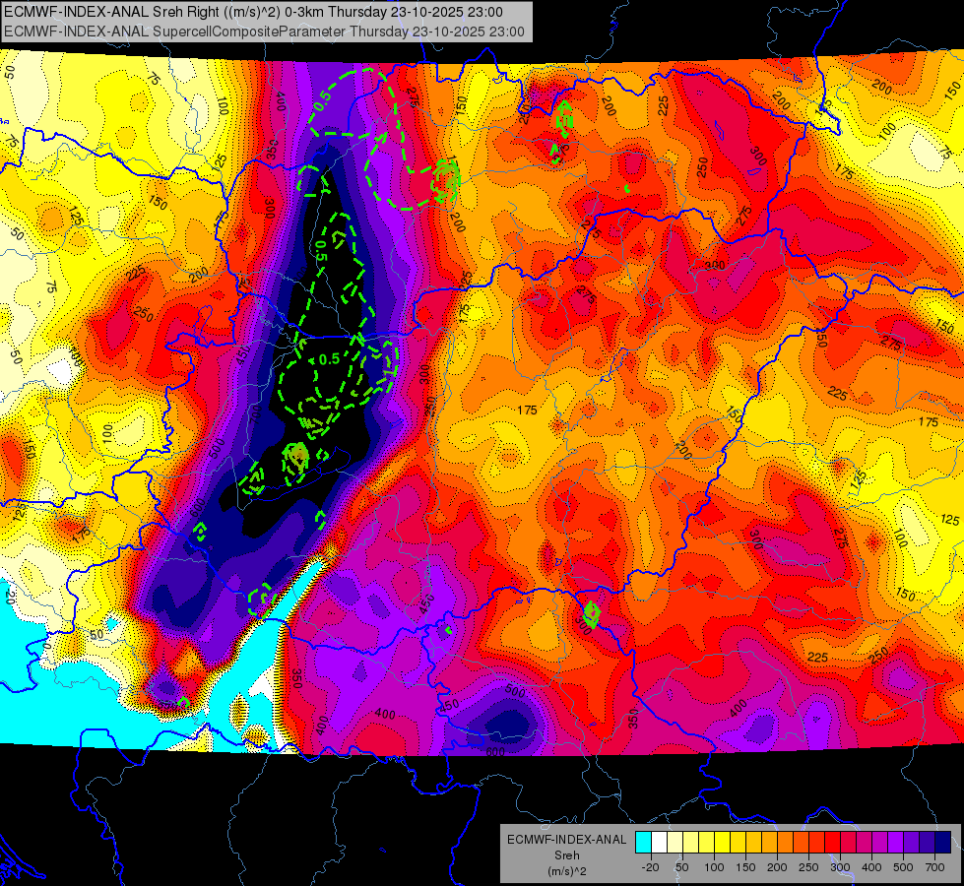The image size is (964, 886).
Task: Click the 'SupercellCompositeParameter' title line
Action: [264, 32]
